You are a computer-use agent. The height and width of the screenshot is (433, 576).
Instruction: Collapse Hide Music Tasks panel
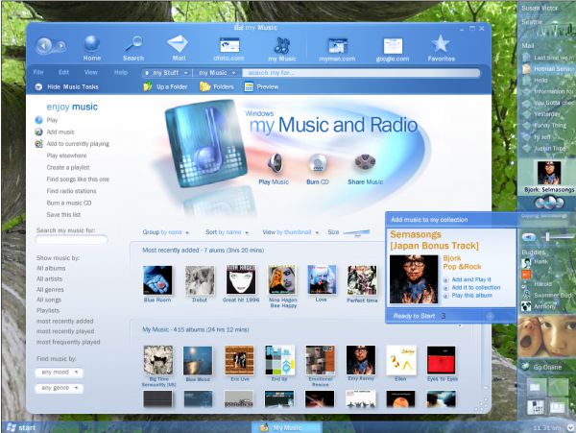tap(38, 87)
